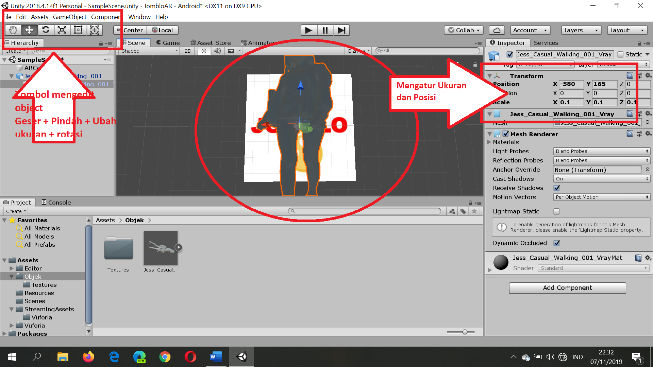Open the Layout dropdown
This screenshot has width=653, height=367.
tap(627, 30)
